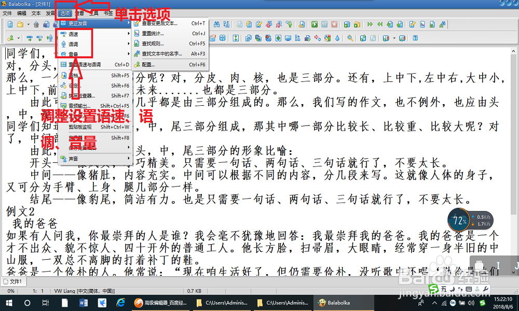Viewport: 519px width, 311px height.
Task: Select 重置语速与语调 Ctrl+D menu item
Action: coord(95,64)
